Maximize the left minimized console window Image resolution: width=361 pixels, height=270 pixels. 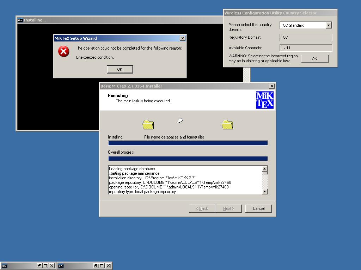tap(45, 266)
